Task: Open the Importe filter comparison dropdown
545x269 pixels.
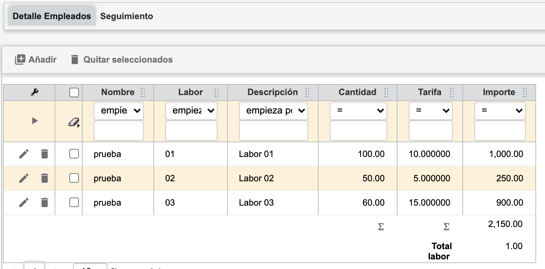Action: (500, 111)
